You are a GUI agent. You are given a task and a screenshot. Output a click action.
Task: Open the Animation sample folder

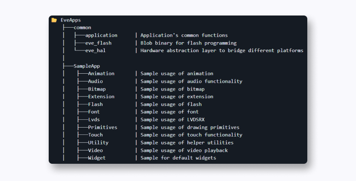[x=101, y=74]
